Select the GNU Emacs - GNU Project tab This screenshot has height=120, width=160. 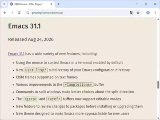[x=31, y=4]
